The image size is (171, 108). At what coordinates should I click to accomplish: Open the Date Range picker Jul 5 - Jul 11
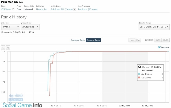point(154,27)
